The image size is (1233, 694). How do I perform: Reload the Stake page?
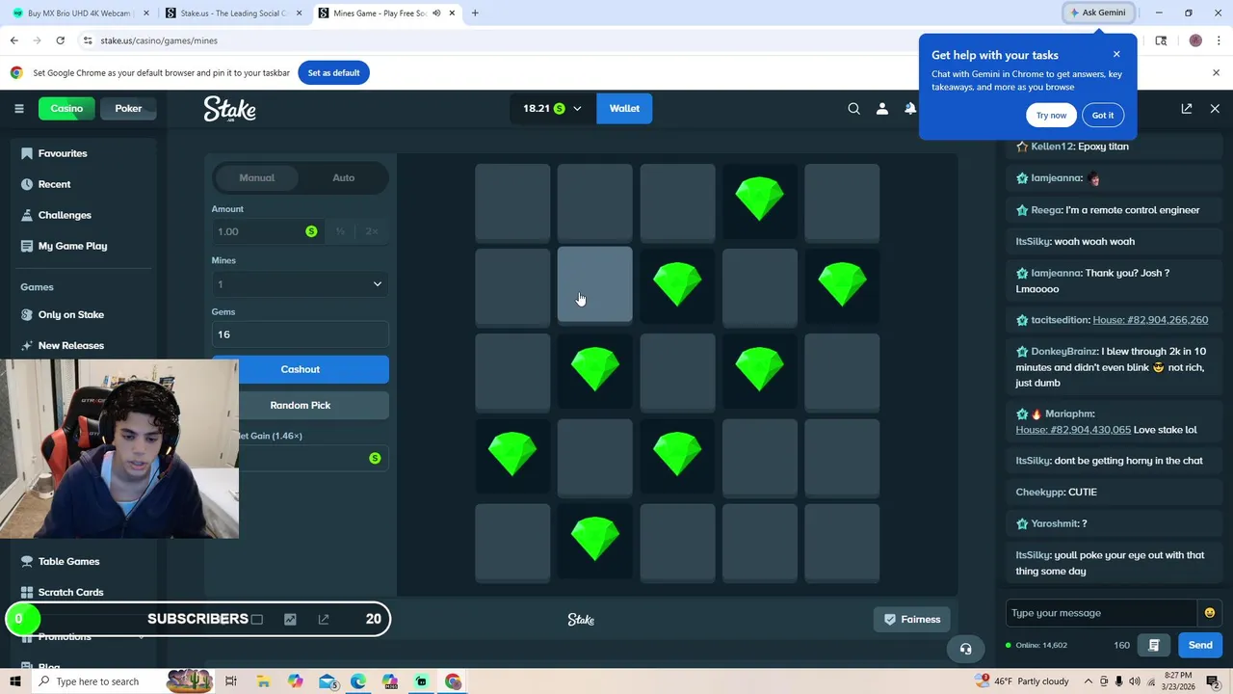click(60, 40)
